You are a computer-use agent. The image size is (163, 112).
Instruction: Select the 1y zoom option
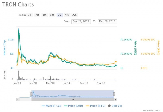(x=59, y=15)
